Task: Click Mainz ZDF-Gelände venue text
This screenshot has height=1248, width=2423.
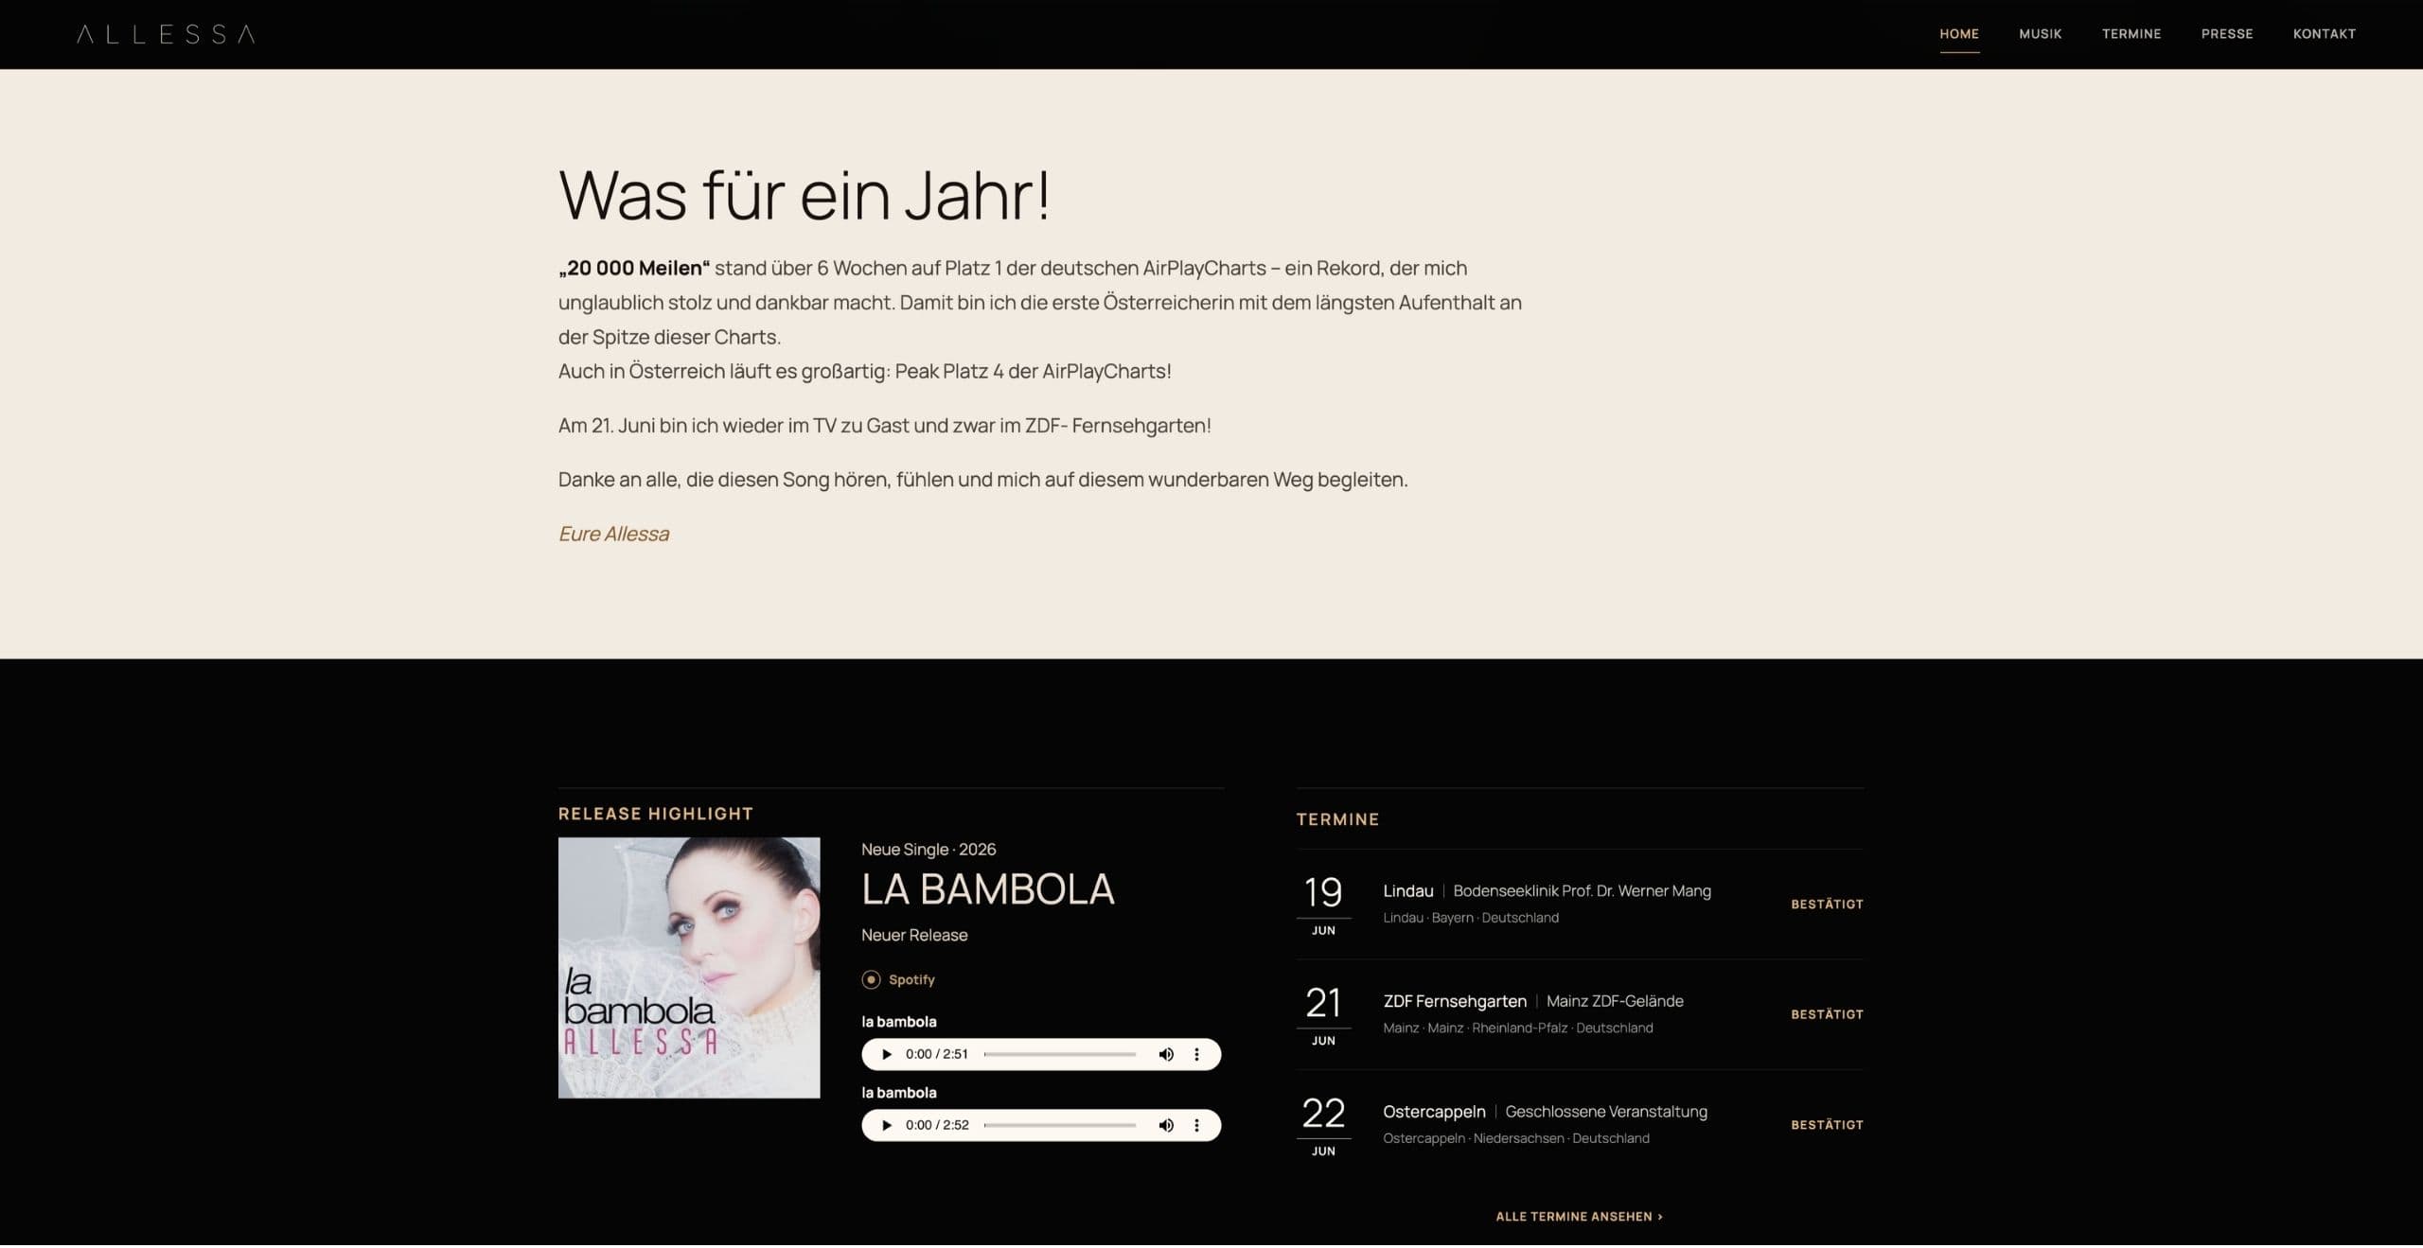Action: click(1615, 1001)
